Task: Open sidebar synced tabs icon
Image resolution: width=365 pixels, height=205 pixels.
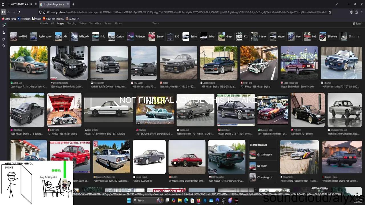Action: coord(4,32)
